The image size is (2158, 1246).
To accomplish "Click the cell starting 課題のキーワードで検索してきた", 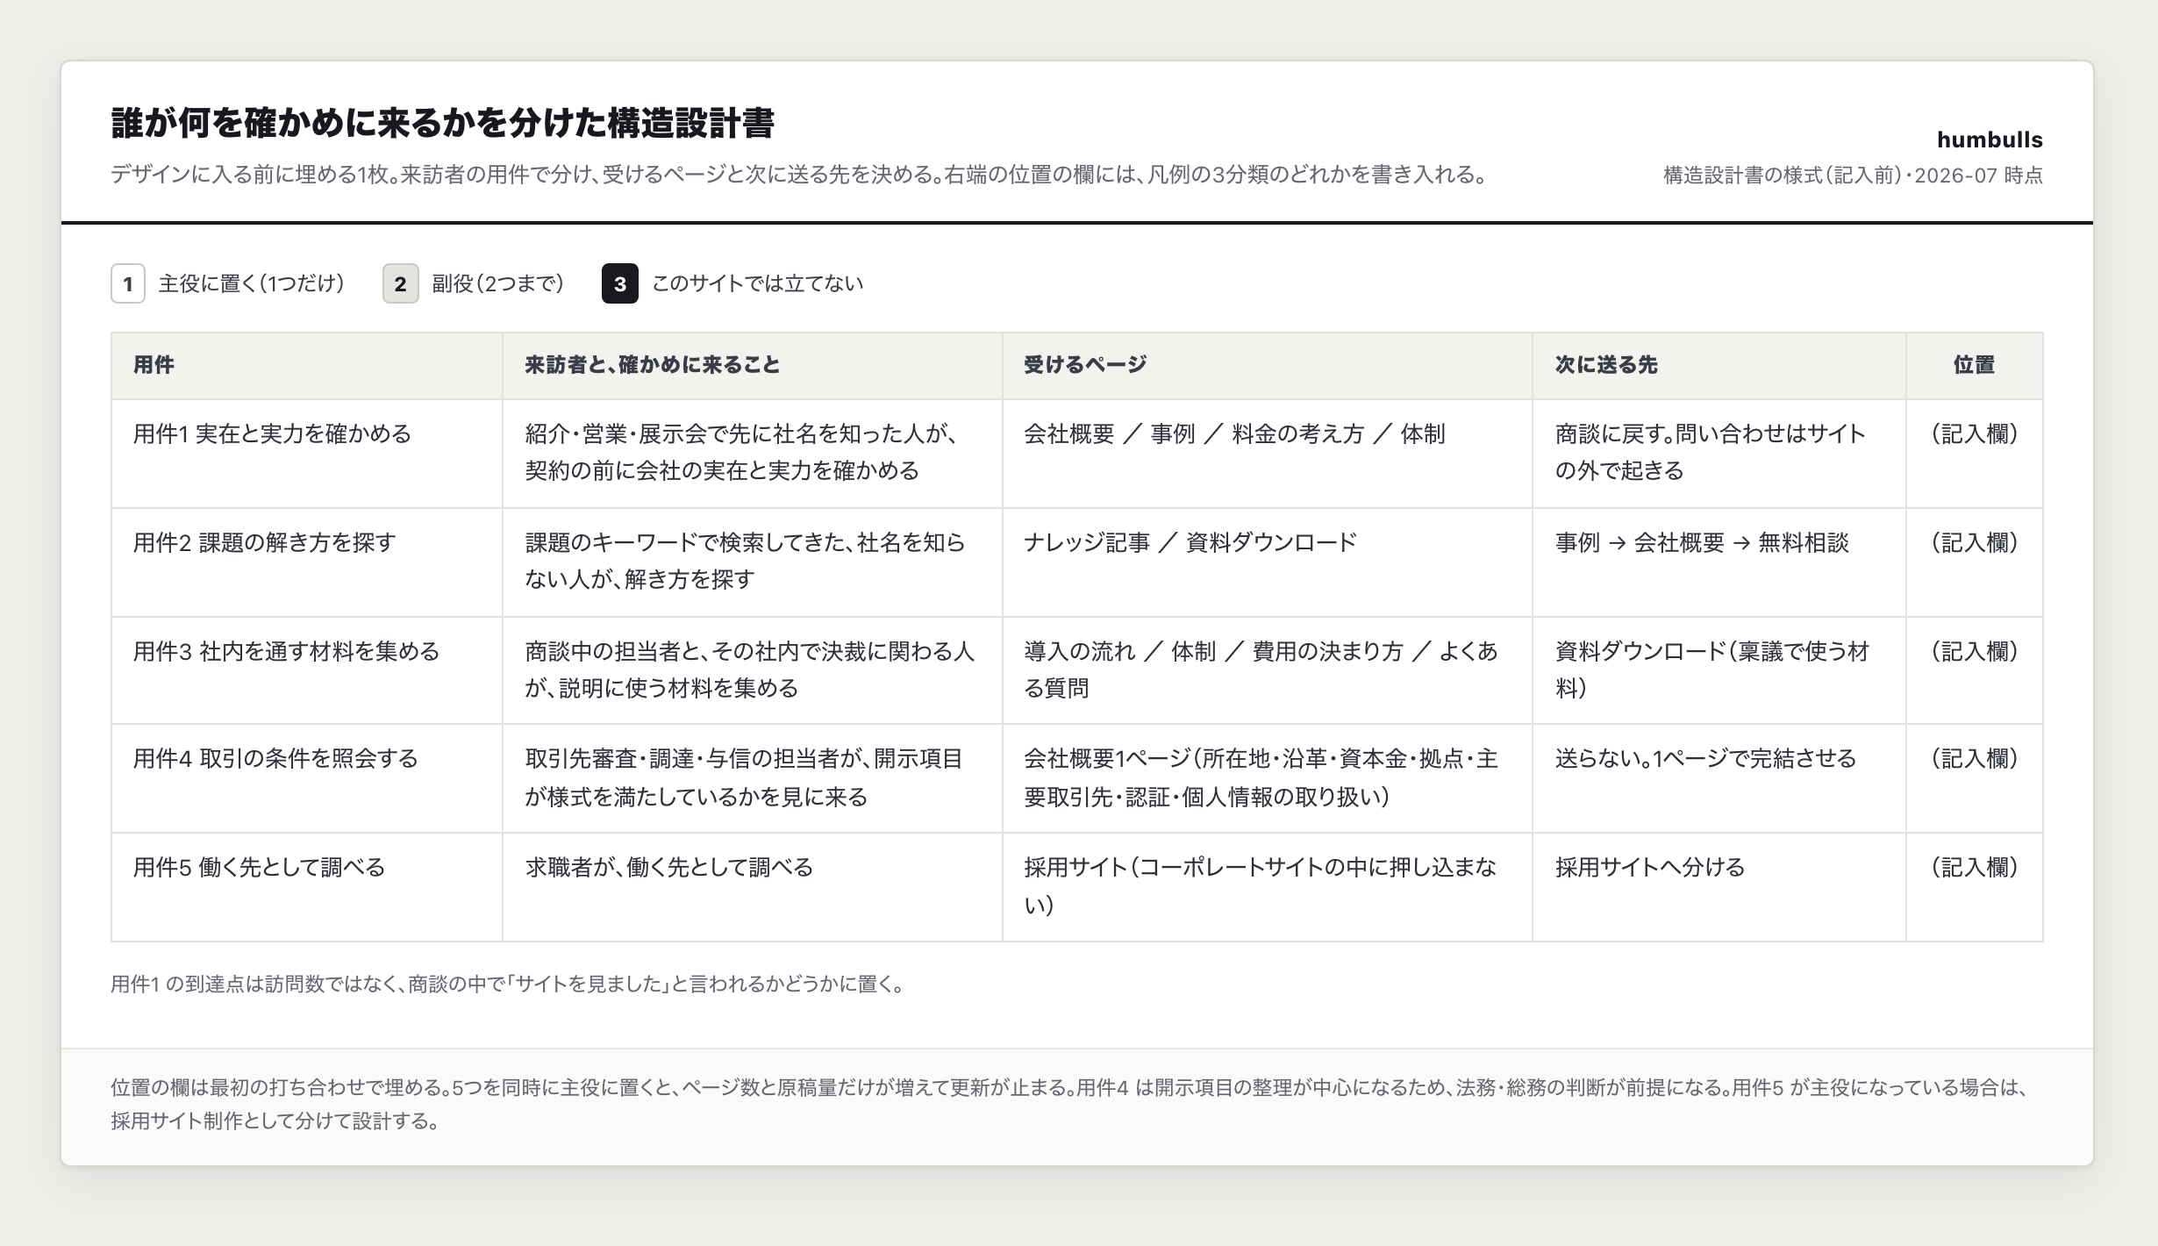I will (753, 562).
